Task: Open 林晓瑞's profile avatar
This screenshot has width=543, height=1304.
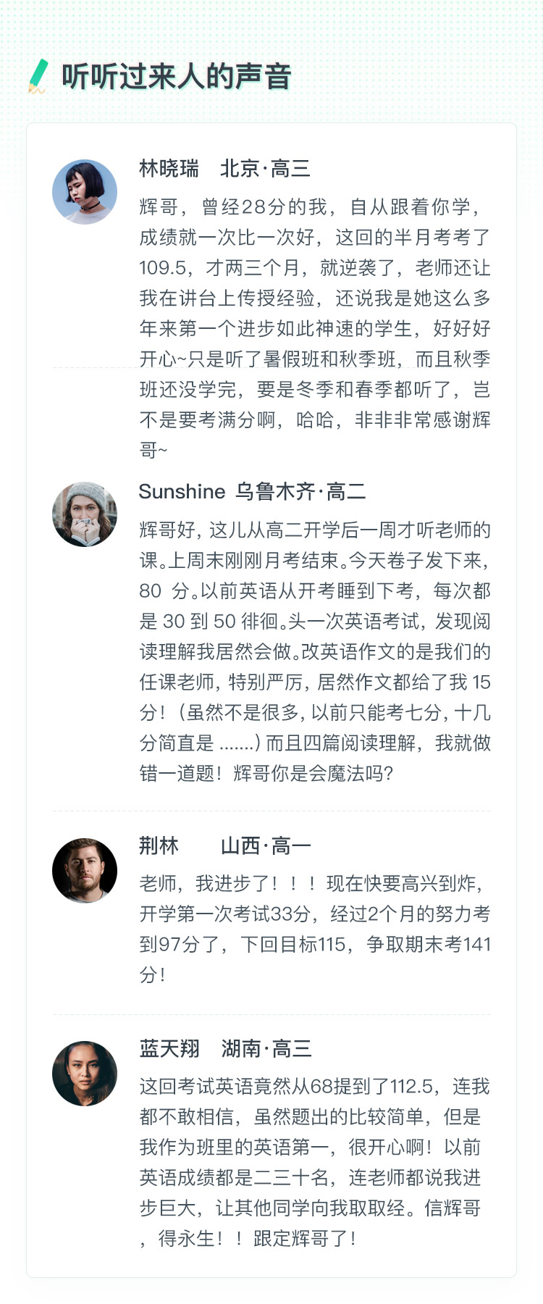Action: point(85,192)
